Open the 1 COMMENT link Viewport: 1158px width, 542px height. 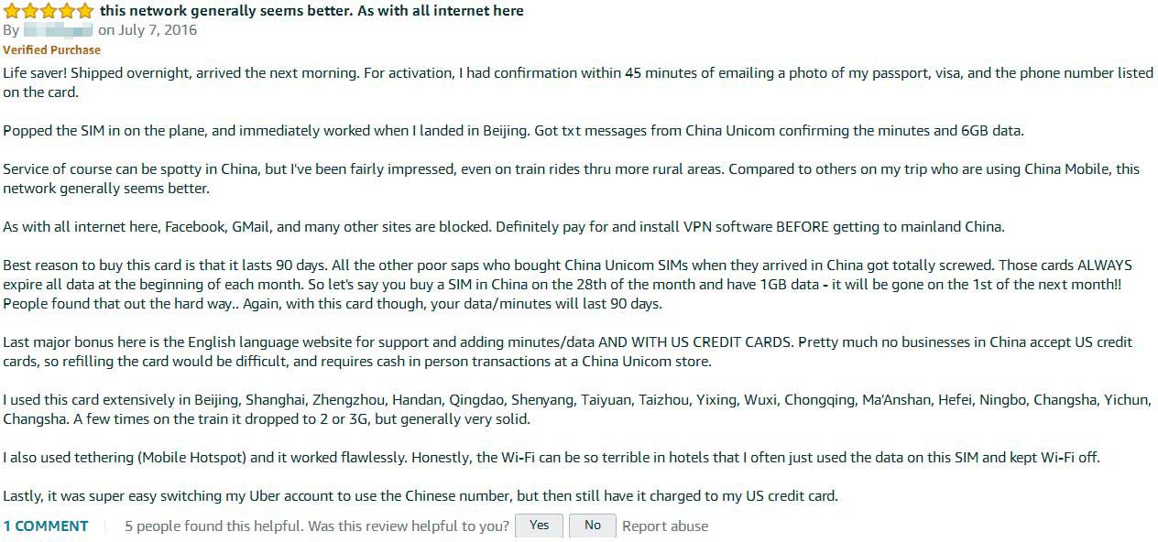click(46, 526)
